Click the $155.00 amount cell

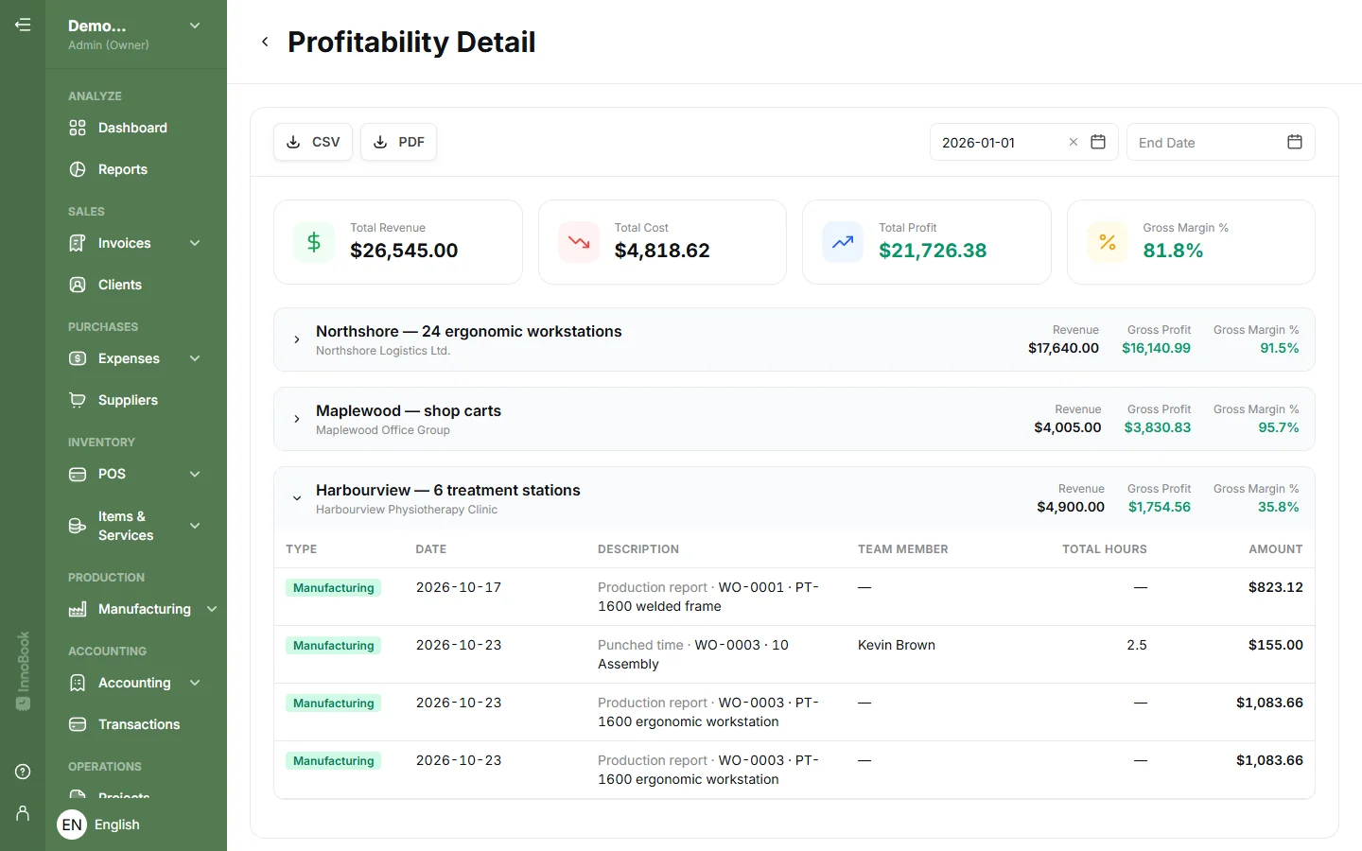(x=1276, y=645)
